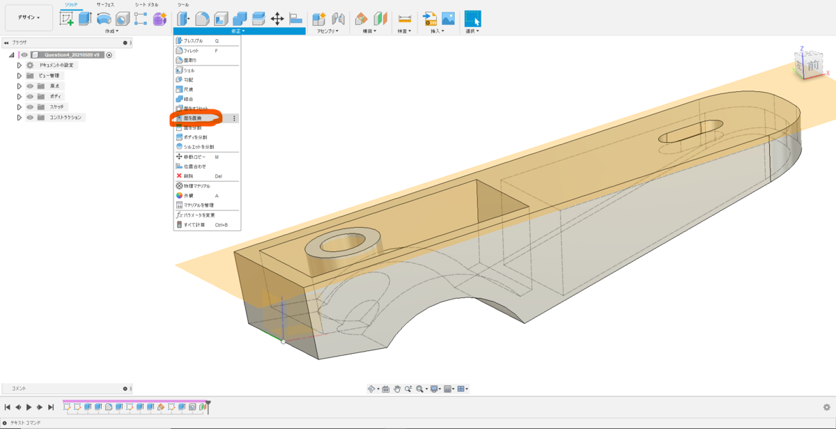Image resolution: width=836 pixels, height=429 pixels.
Task: Click New Component icon in assembly group
Action: click(319, 19)
